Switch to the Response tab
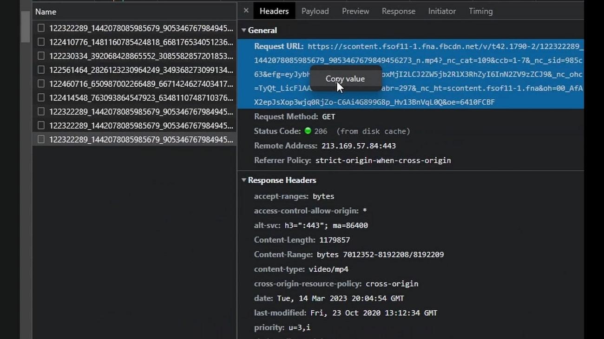Screen dimensions: 604x339 pos(398,11)
